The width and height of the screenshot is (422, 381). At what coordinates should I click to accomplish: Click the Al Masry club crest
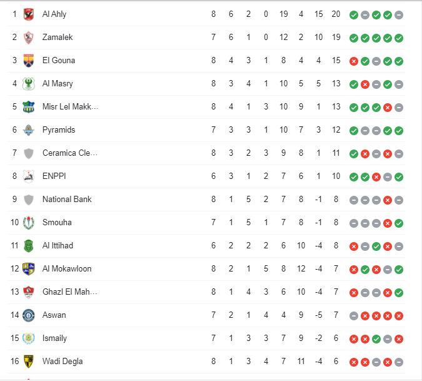[28, 84]
